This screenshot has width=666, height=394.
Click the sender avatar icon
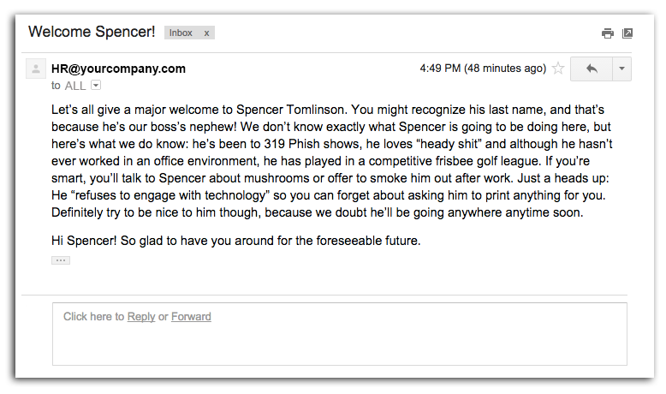(36, 69)
